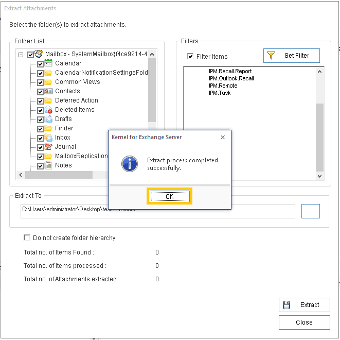The image size is (340, 340).
Task: Click the Contacts card icon
Action: click(48, 91)
